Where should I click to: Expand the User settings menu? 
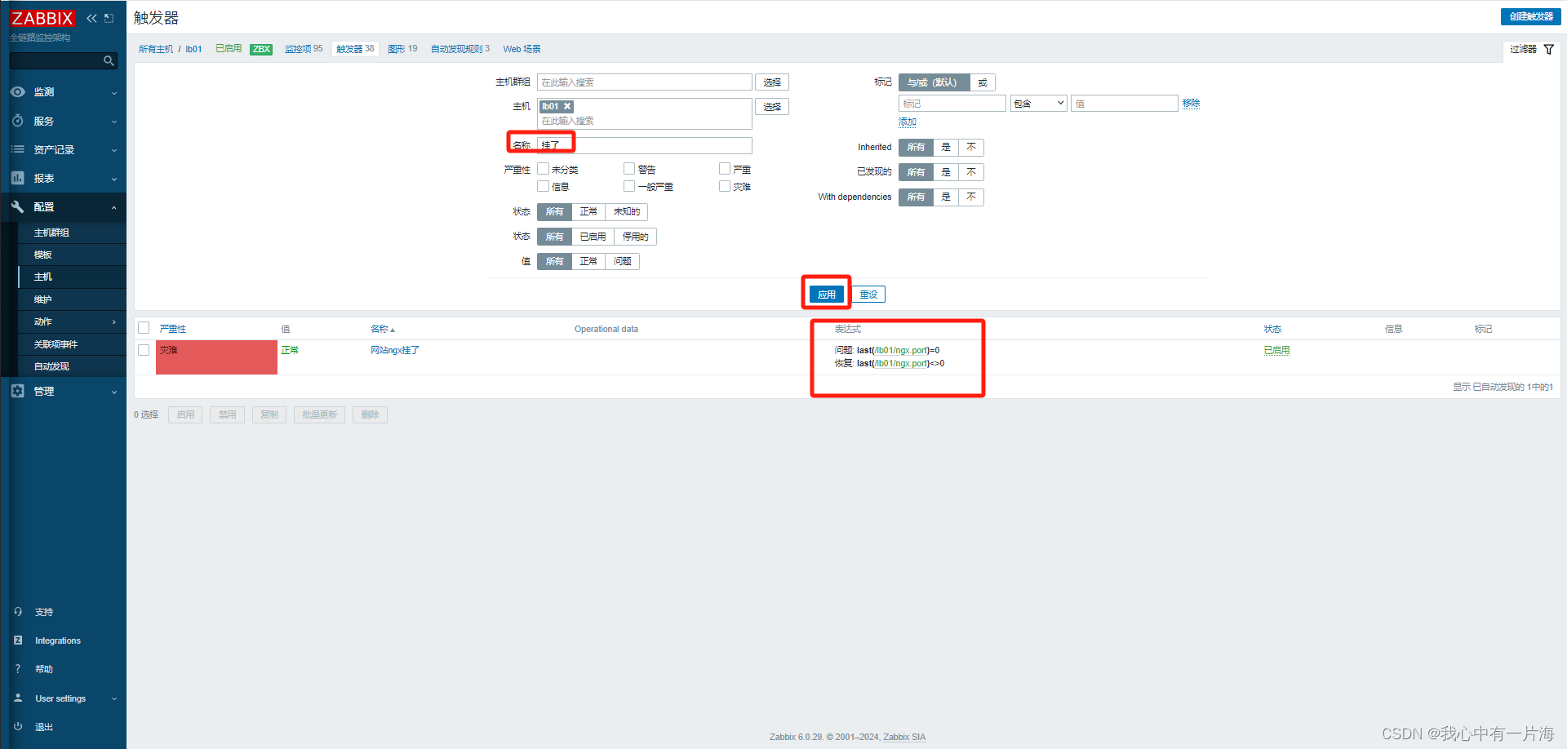coord(113,698)
